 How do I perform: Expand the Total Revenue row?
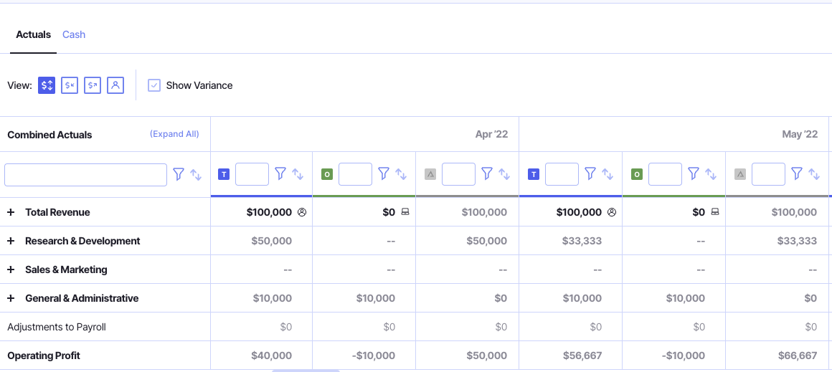click(11, 212)
